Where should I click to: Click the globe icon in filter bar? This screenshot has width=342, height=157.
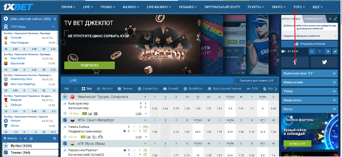click(31, 138)
